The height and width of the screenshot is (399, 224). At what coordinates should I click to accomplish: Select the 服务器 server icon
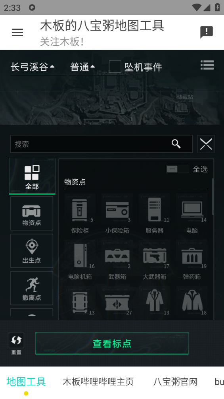(154, 210)
